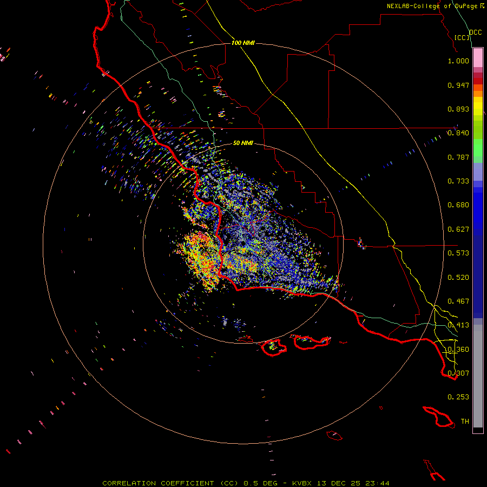This screenshot has width=487, height=487.
Task: Select the 0.307 legend value
Action: [458, 373]
